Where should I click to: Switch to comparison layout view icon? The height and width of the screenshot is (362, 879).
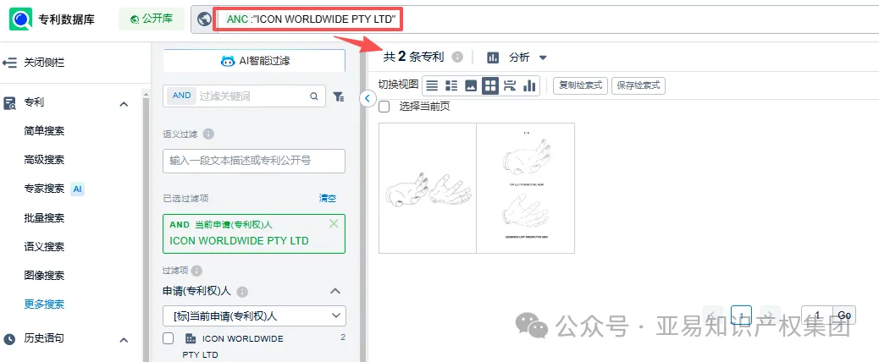[510, 85]
